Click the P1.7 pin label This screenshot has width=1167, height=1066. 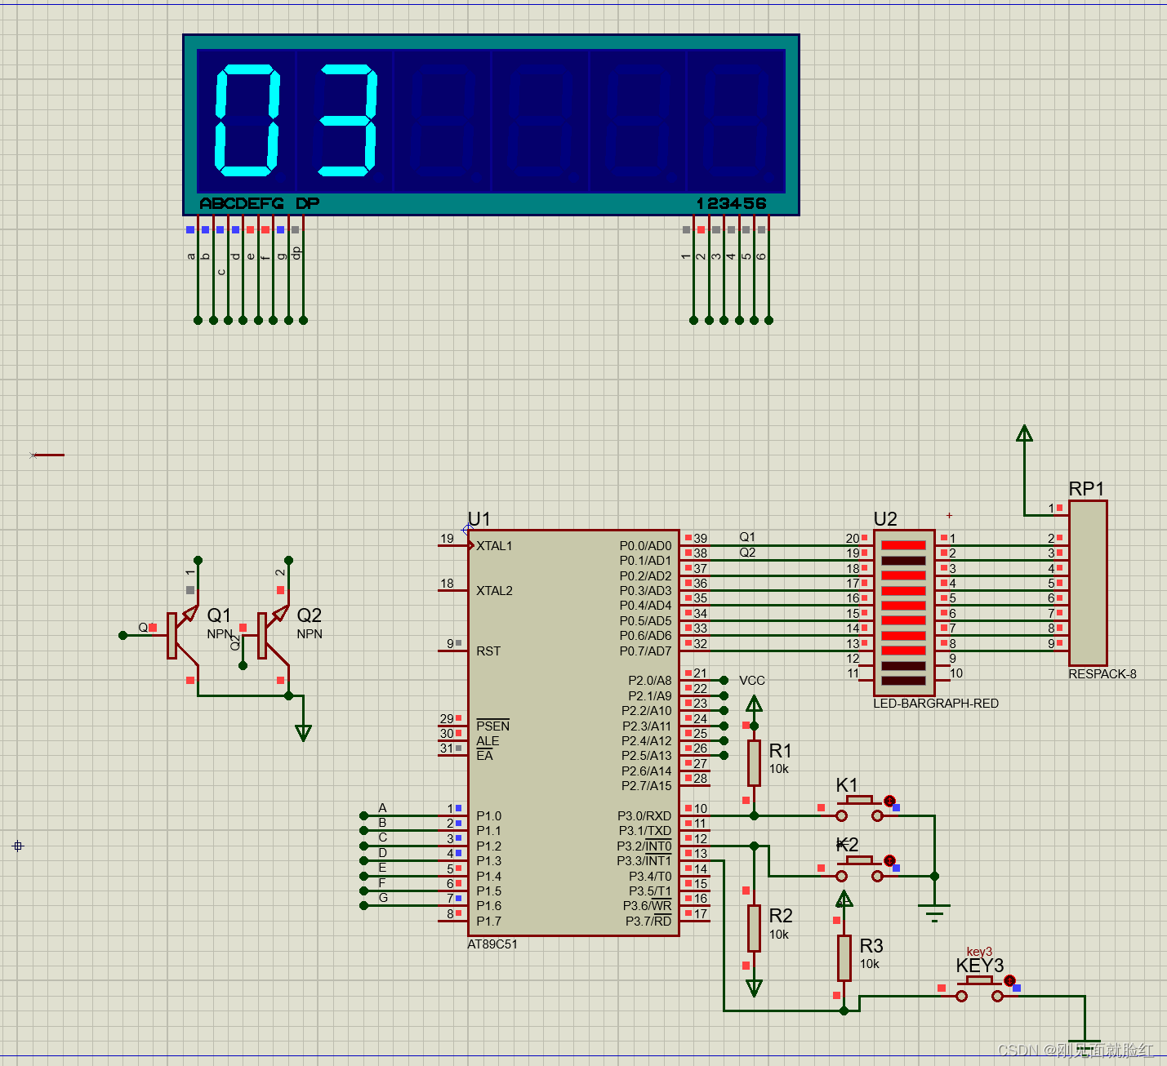[488, 922]
